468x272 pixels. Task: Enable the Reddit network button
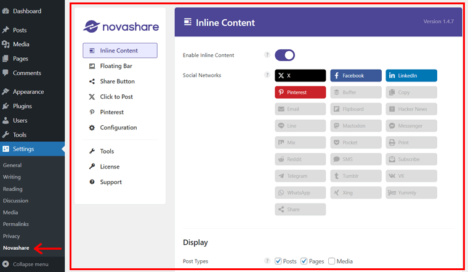tap(301, 159)
